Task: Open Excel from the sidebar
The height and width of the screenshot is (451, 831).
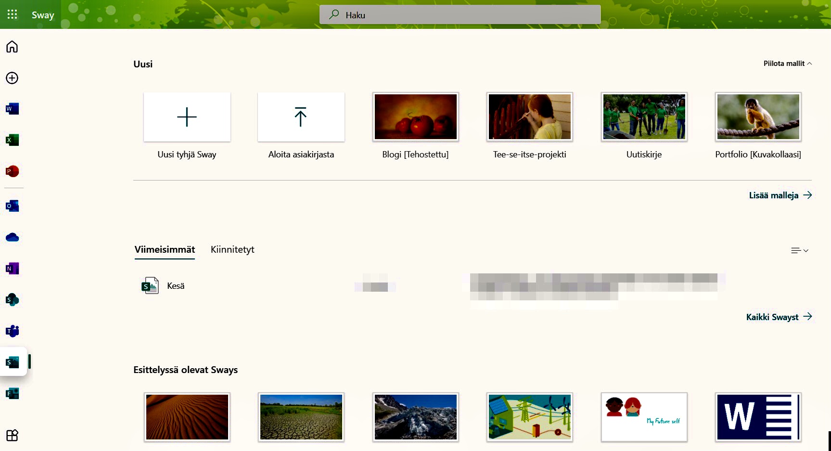Action: [12, 140]
